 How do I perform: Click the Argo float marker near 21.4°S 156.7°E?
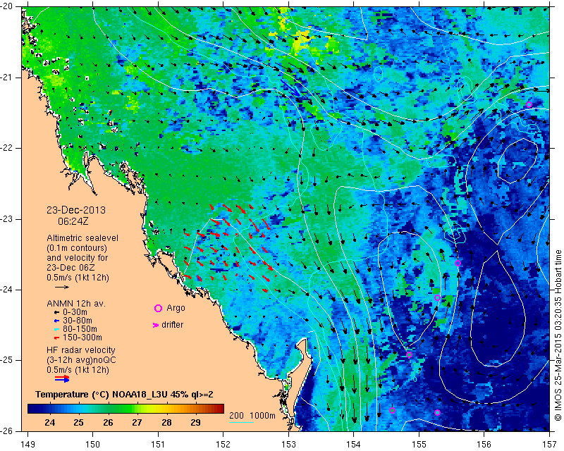click(529, 105)
